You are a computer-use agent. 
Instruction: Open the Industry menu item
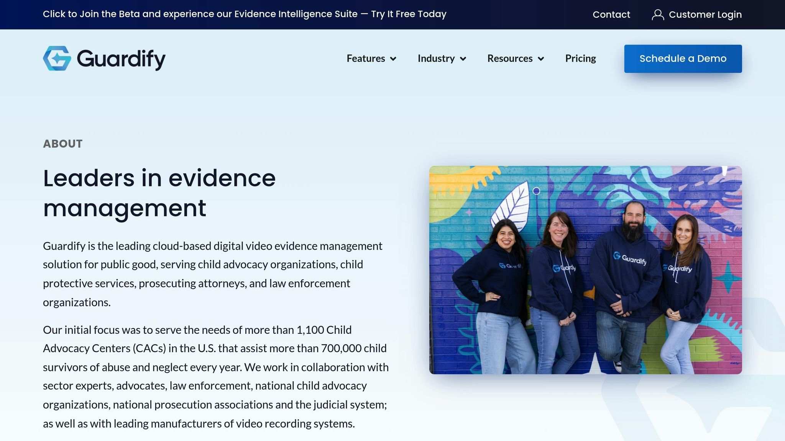click(x=436, y=59)
